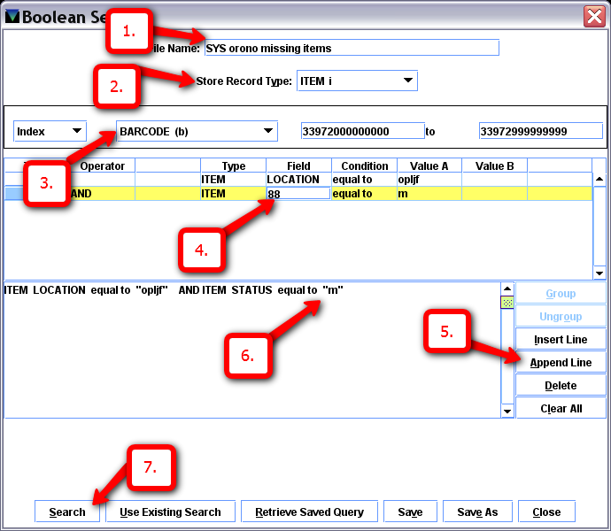Click Clear All to reset criteria
Viewport: 611px width, 531px height.
point(561,409)
